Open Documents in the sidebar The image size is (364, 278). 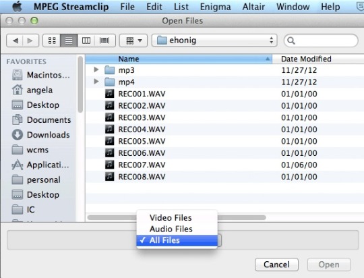click(41, 119)
